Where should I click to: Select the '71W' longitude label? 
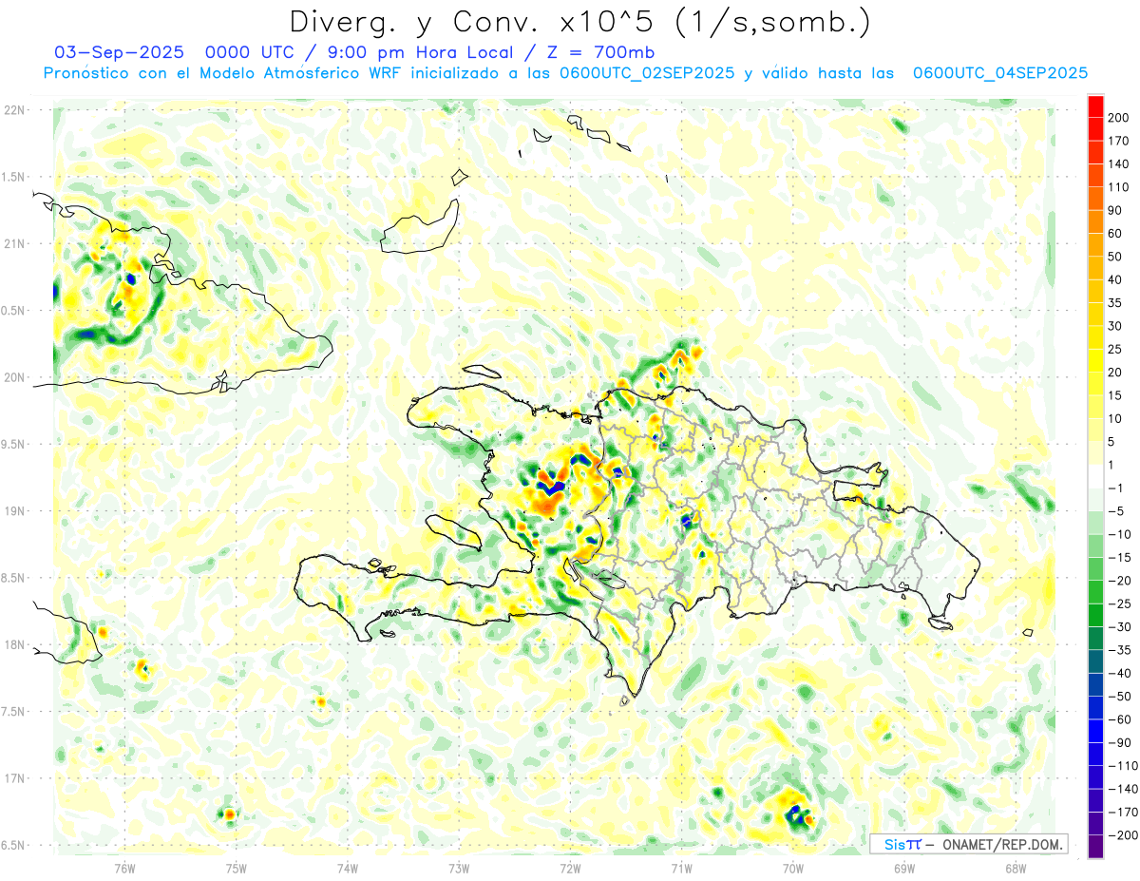[x=681, y=868]
